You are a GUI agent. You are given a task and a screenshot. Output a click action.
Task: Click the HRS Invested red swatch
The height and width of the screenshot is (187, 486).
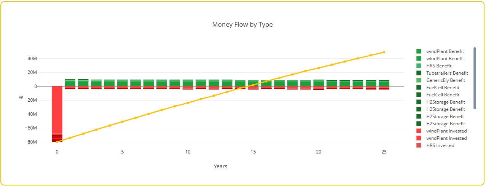419,145
